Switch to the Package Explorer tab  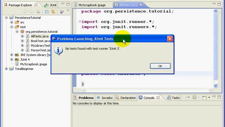(x=20, y=5)
